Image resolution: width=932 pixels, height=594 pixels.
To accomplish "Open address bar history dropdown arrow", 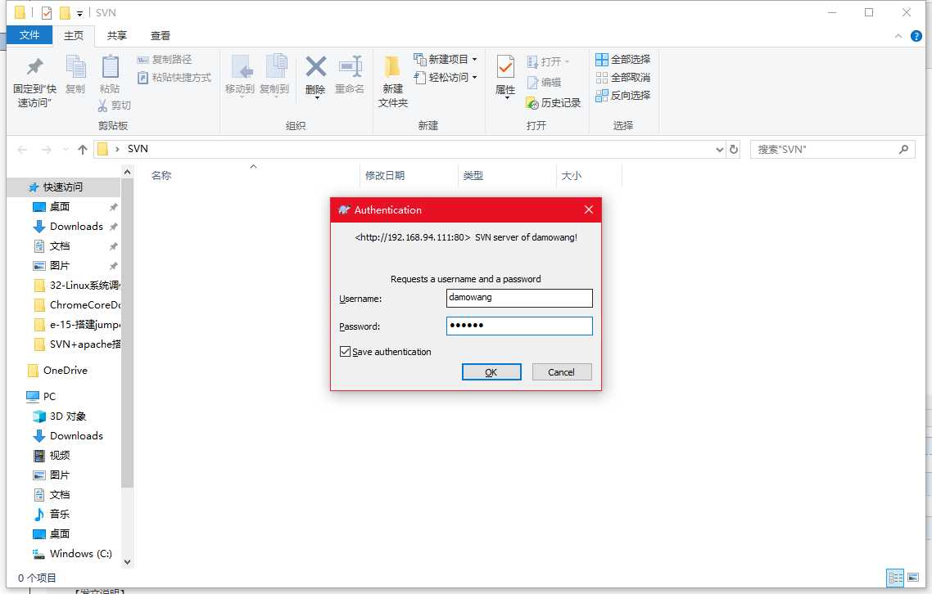I will point(719,149).
